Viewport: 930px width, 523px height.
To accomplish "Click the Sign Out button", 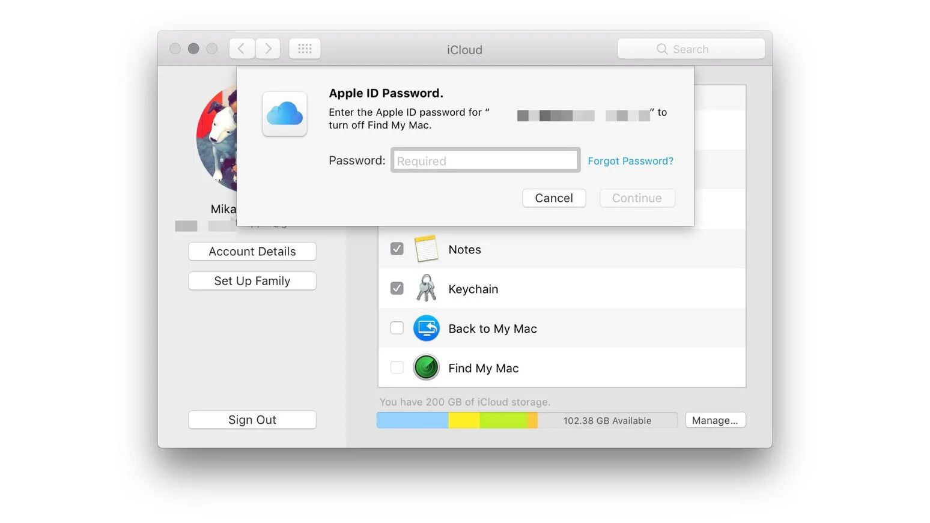I will (x=252, y=420).
